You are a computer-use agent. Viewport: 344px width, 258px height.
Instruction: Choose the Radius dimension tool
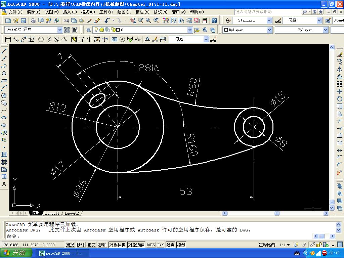tap(41, 39)
